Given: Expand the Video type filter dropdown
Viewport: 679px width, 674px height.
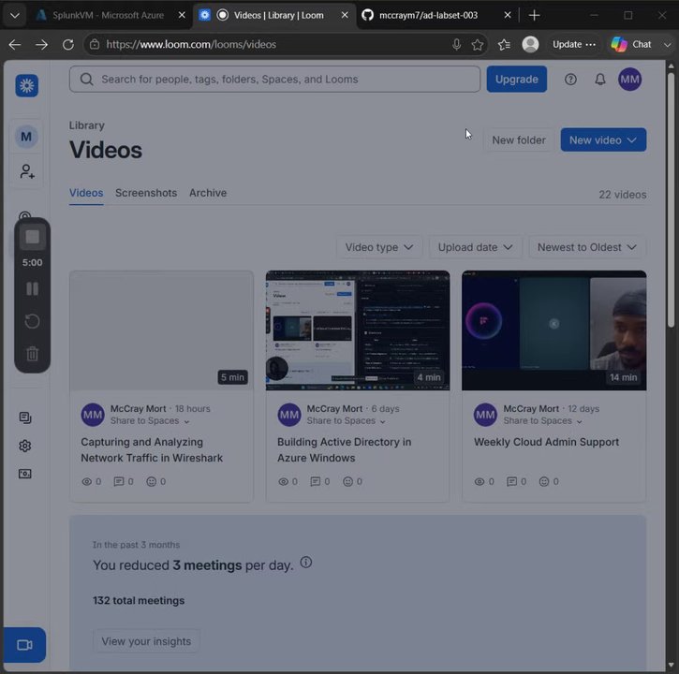Looking at the screenshot, I should (x=379, y=247).
